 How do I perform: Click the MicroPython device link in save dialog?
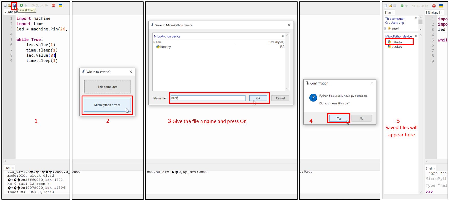(x=167, y=36)
